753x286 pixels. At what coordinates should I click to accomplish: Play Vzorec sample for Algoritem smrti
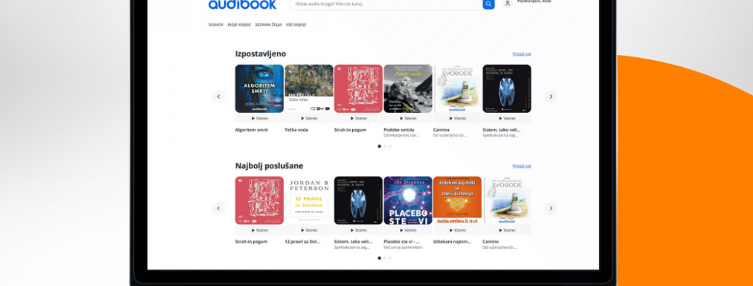tap(260, 118)
